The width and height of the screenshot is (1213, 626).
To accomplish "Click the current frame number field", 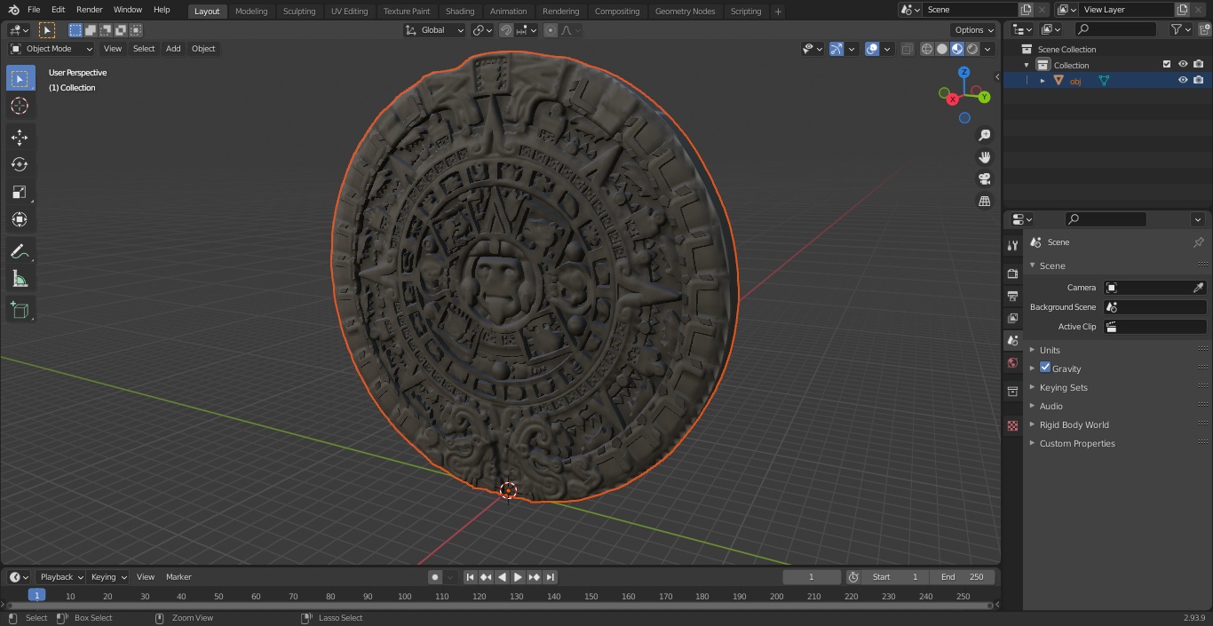I will point(811,577).
